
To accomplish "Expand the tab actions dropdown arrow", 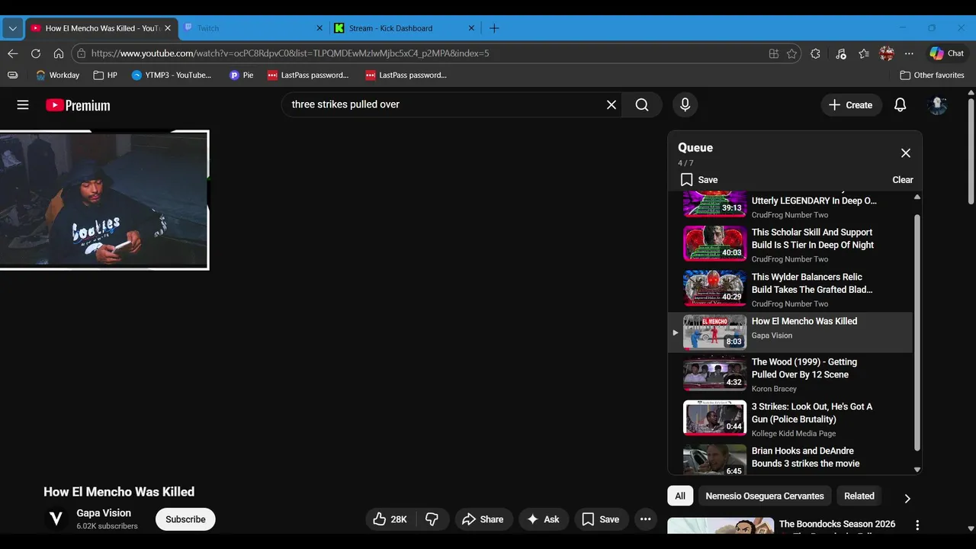I will (12, 28).
